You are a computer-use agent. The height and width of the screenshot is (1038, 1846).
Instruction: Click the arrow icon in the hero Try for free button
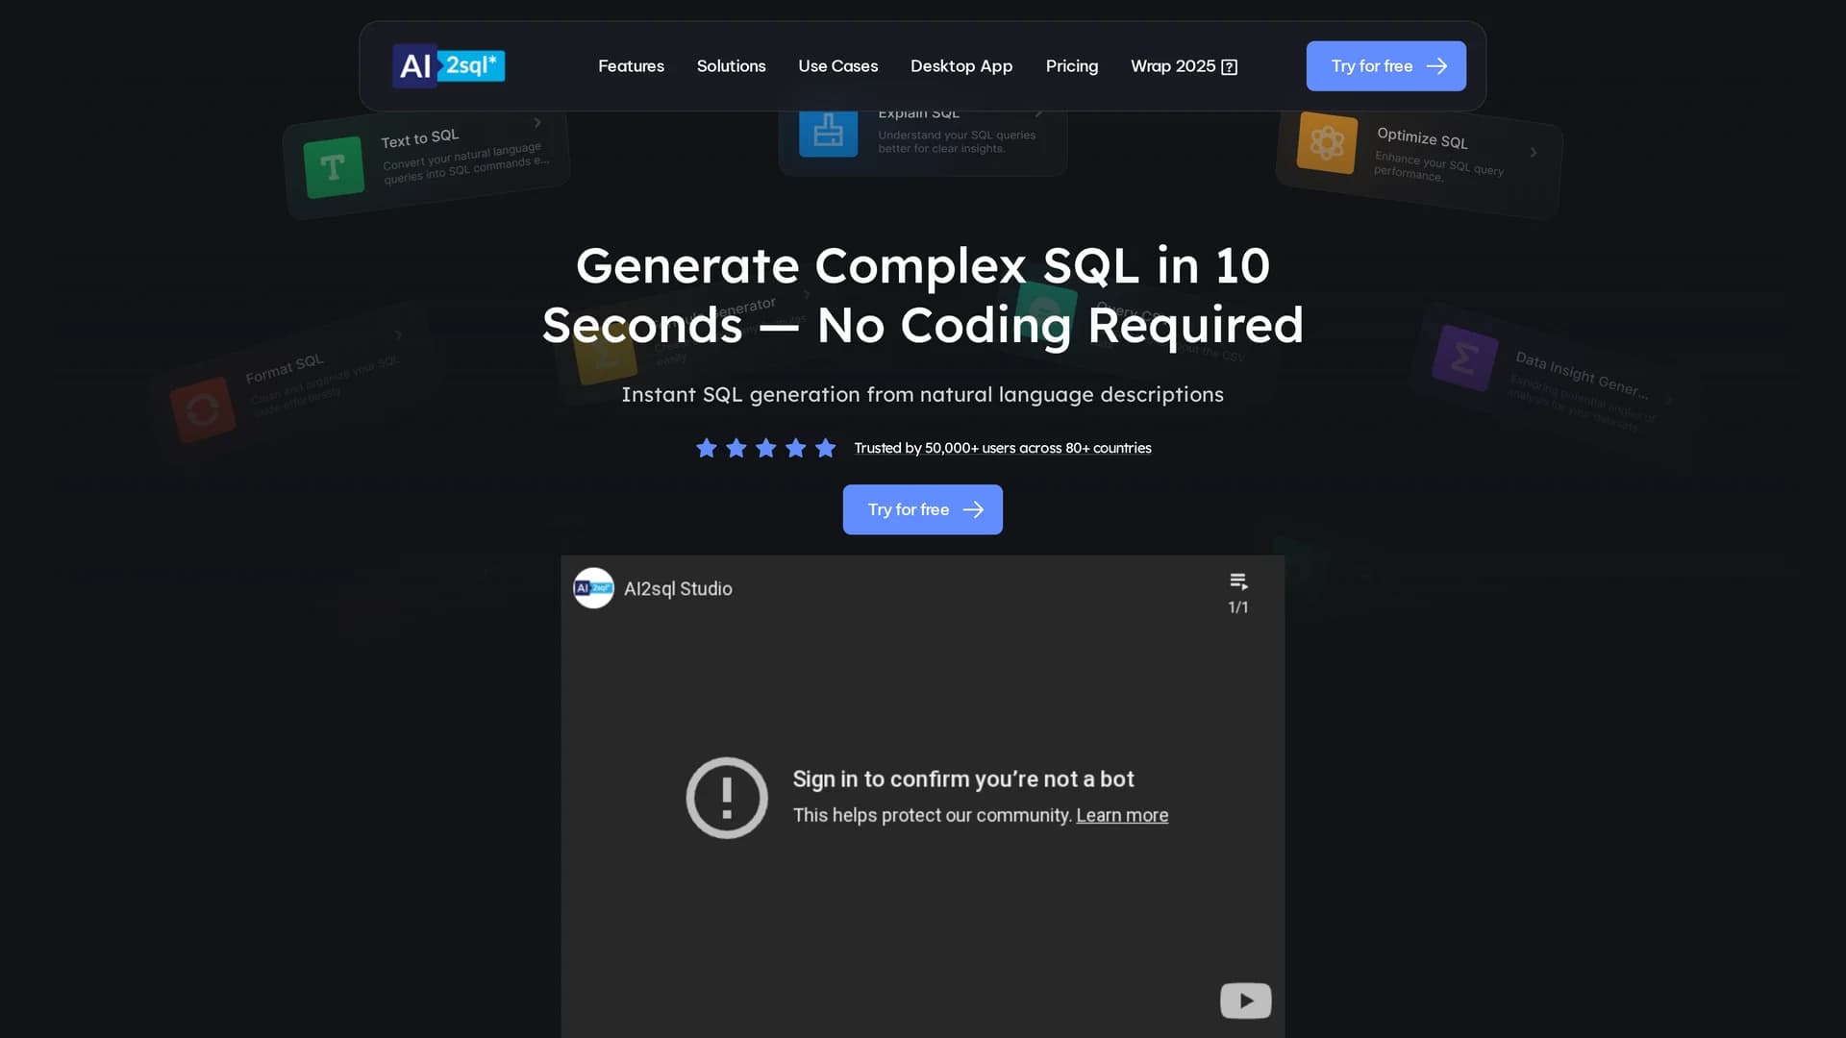973,509
